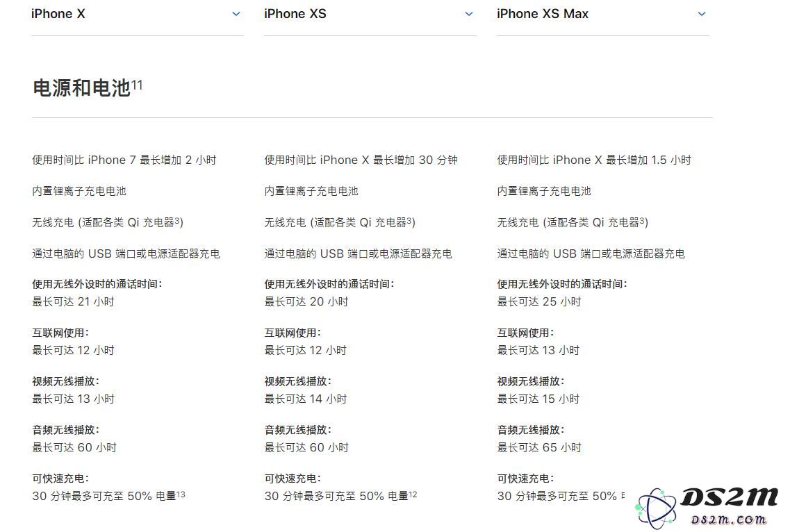Select text 使用时间比 iPhone 7 最长增加 2 小时
Screen dimensions: 790x532
(x=124, y=160)
